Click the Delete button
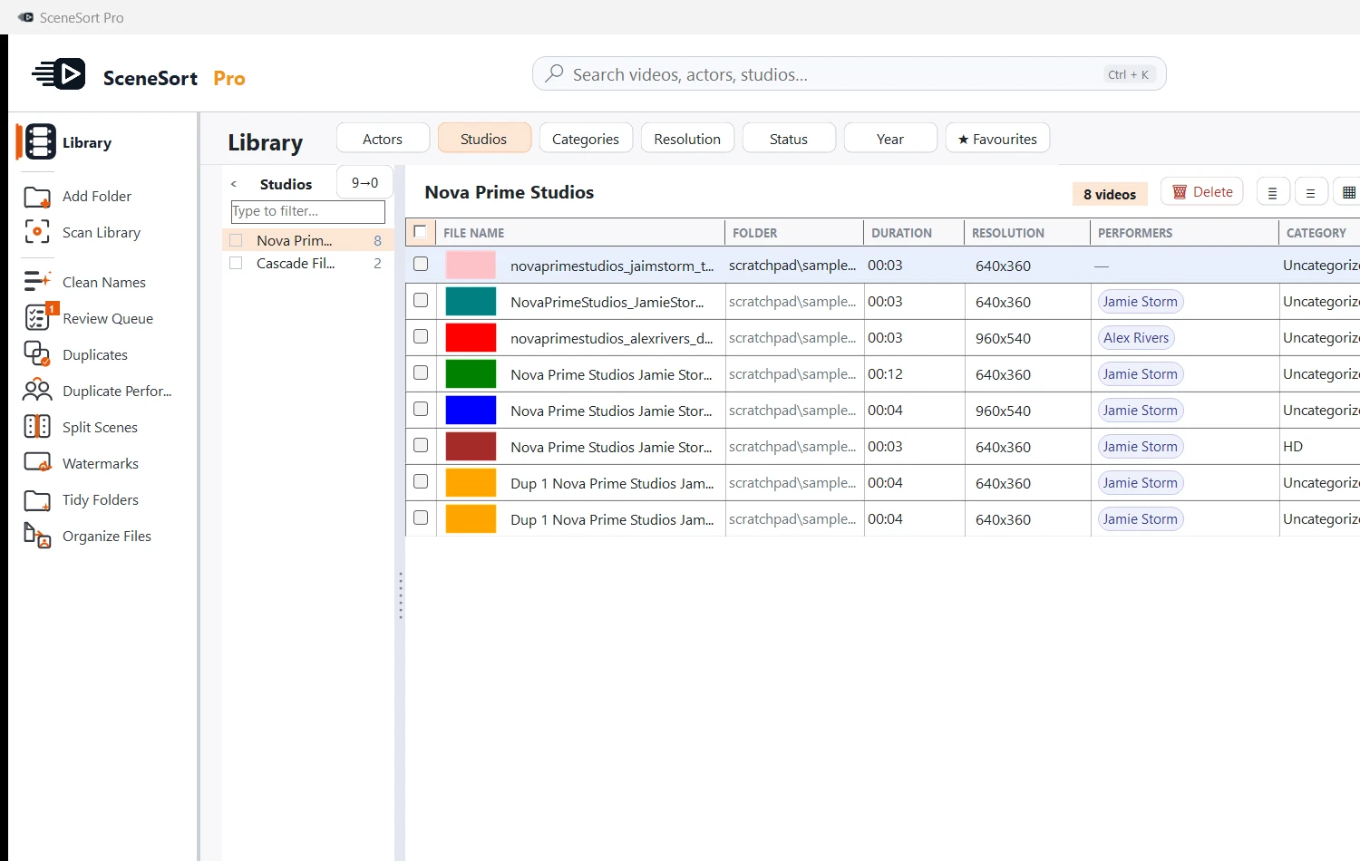1360x861 pixels. pos(1202,192)
